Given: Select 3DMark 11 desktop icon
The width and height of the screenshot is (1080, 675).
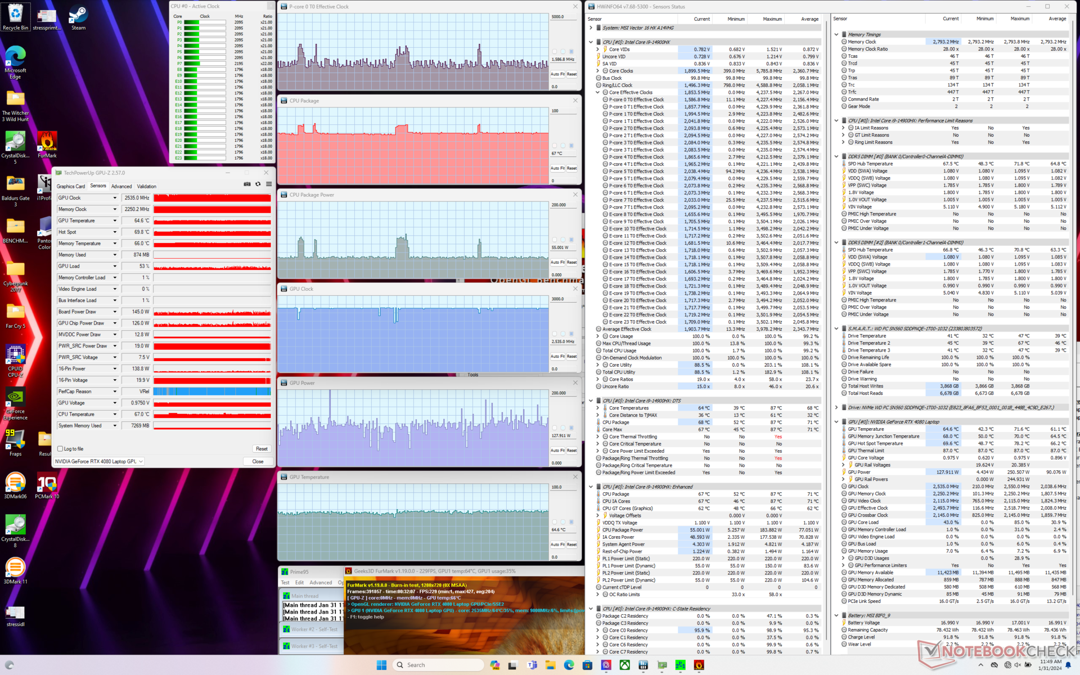Looking at the screenshot, I should click(x=15, y=570).
